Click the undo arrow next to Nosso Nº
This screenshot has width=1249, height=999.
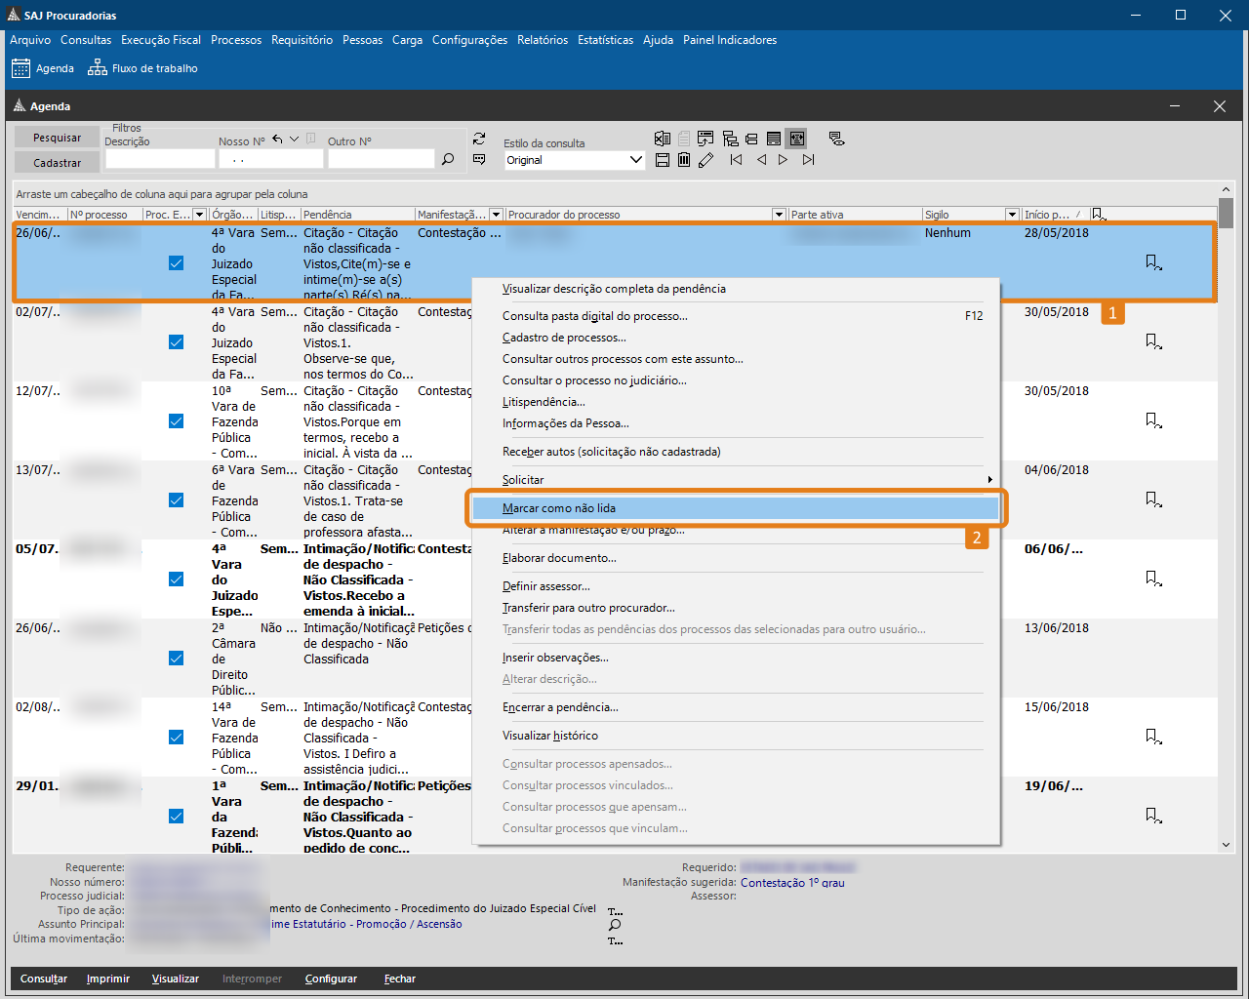click(x=278, y=140)
